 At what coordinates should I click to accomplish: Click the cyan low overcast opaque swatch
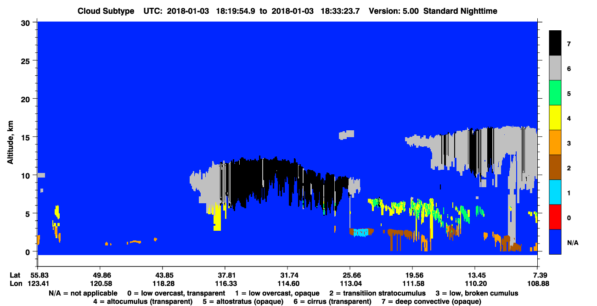point(555,192)
